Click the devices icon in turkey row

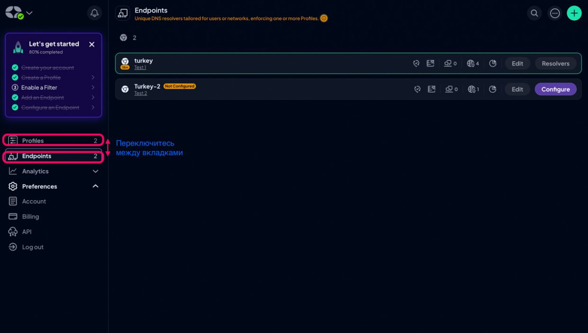tap(448, 63)
